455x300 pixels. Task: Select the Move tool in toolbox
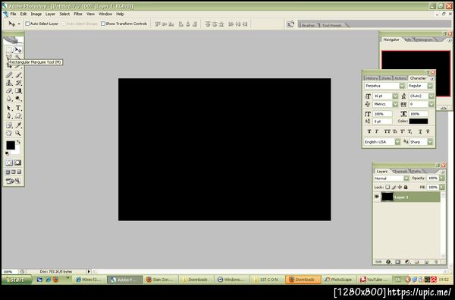(x=18, y=49)
